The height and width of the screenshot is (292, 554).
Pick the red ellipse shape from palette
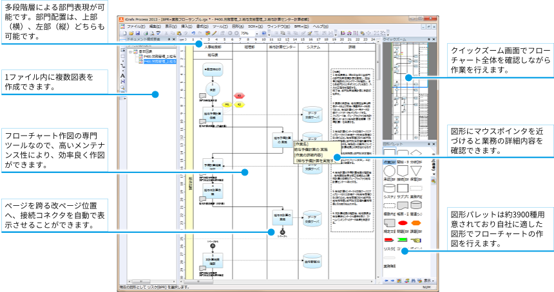click(x=403, y=223)
